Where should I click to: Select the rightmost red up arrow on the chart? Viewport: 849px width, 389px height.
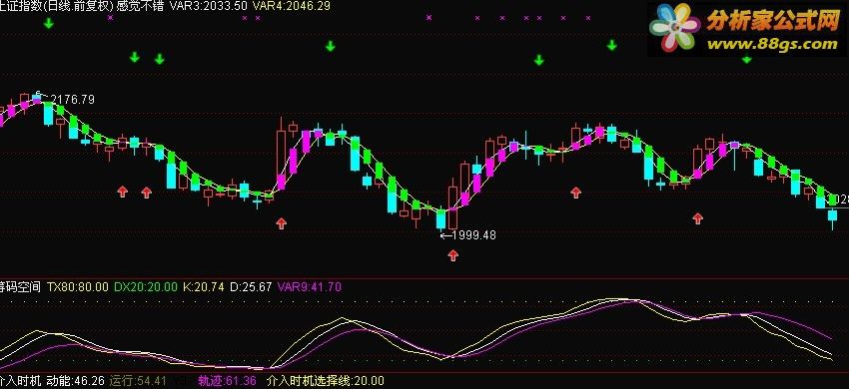(698, 218)
